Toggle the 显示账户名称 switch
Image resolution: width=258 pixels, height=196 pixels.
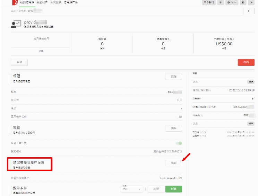click(179, 117)
